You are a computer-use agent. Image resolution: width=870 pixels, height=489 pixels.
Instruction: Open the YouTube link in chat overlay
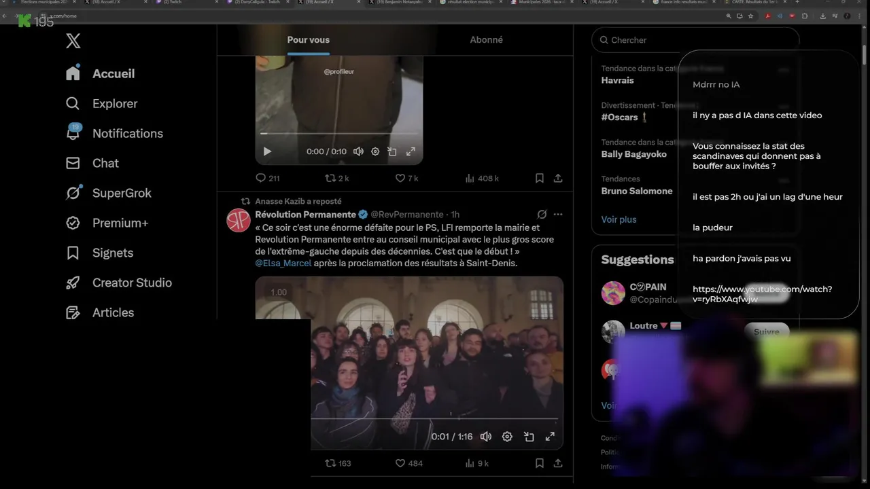point(762,294)
